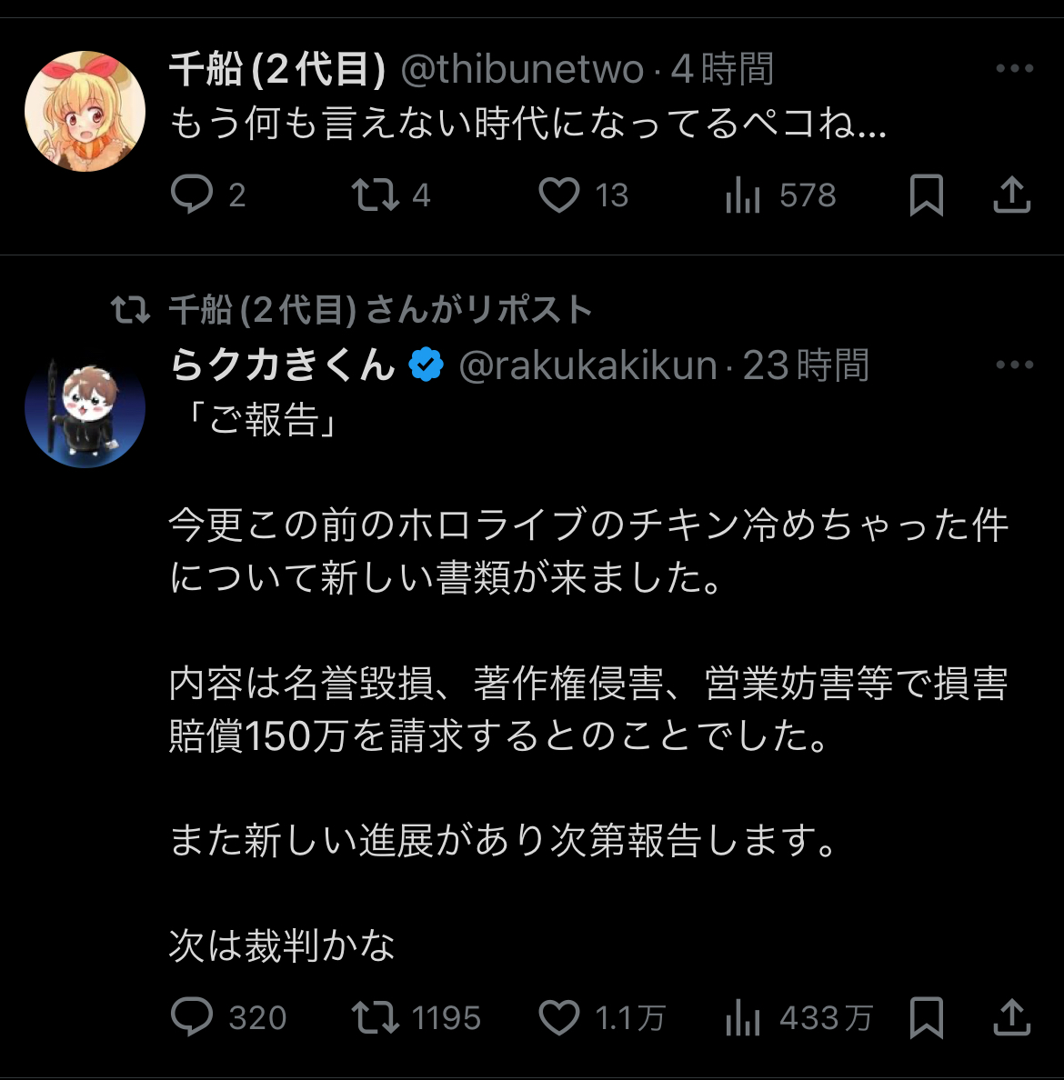Reply to the らクカきくん post
1064x1080 pixels.
point(192,1017)
